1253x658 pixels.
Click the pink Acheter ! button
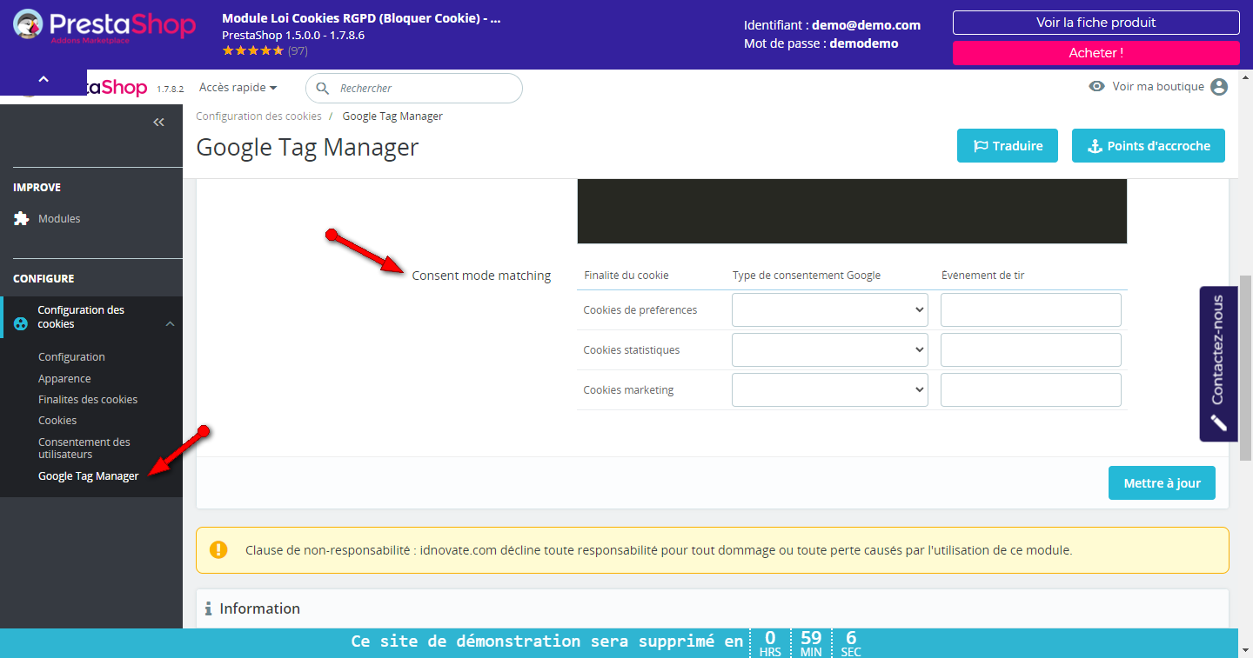point(1096,53)
